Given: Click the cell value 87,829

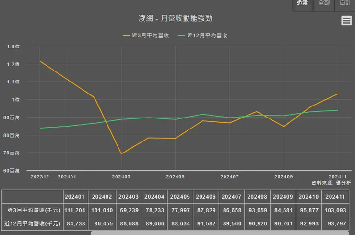Looking at the screenshot, I should 206,210.
